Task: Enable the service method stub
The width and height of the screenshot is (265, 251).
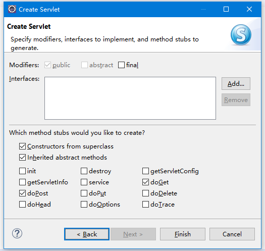Action: coord(84,182)
